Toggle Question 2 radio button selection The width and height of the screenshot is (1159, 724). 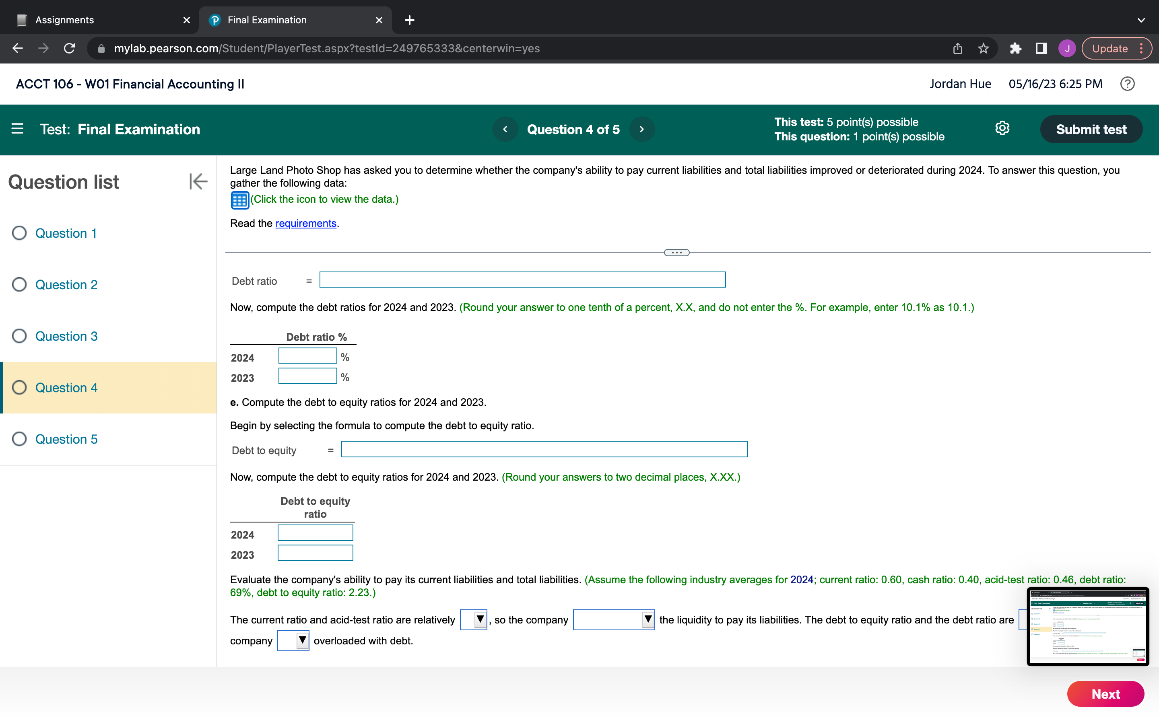tap(19, 284)
